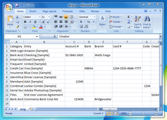The width and height of the screenshot is (167, 120).
Task: Open Find & Select menu
Action: coord(147,22)
